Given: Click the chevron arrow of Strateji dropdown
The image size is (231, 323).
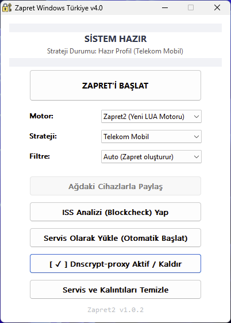Looking at the screenshot, I should pos(197,137).
